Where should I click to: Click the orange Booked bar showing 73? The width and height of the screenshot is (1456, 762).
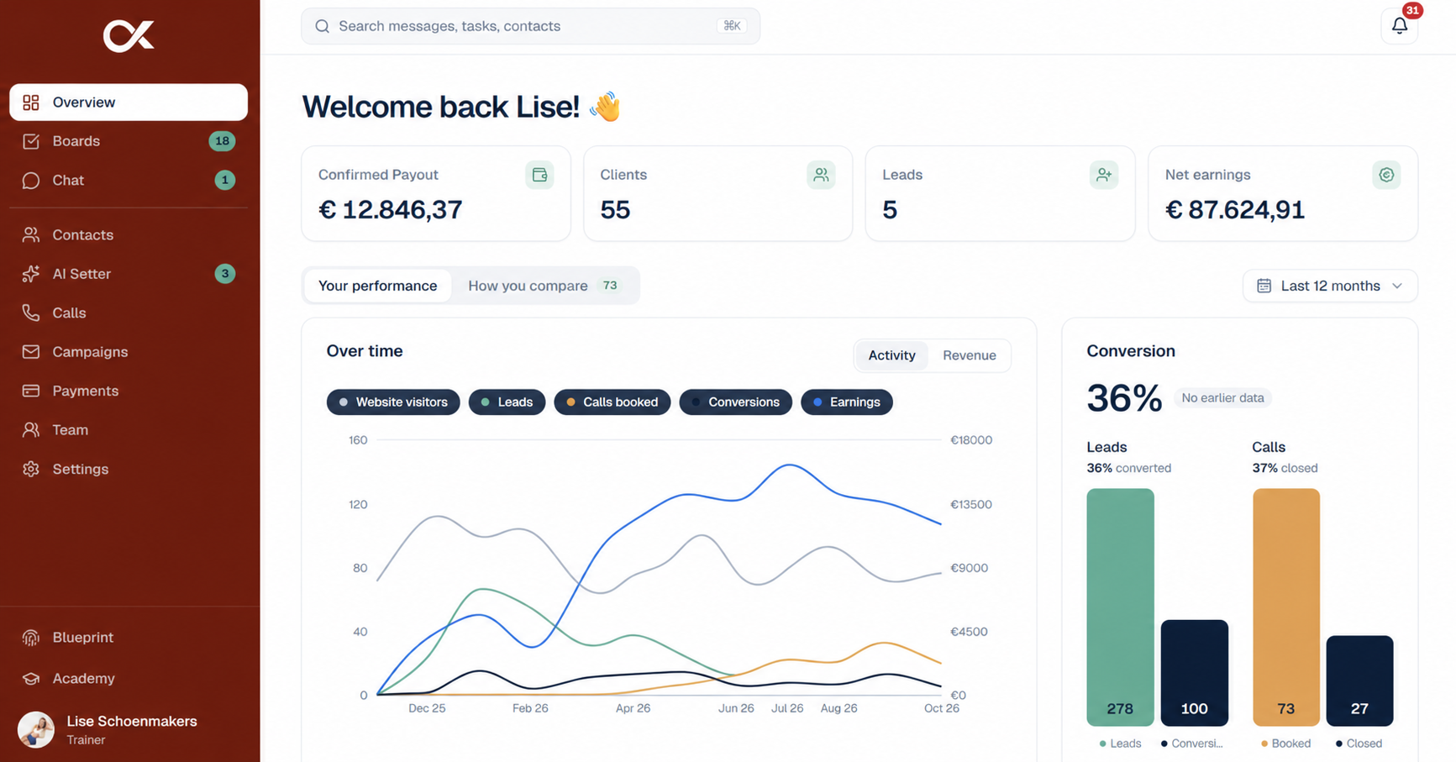point(1285,607)
